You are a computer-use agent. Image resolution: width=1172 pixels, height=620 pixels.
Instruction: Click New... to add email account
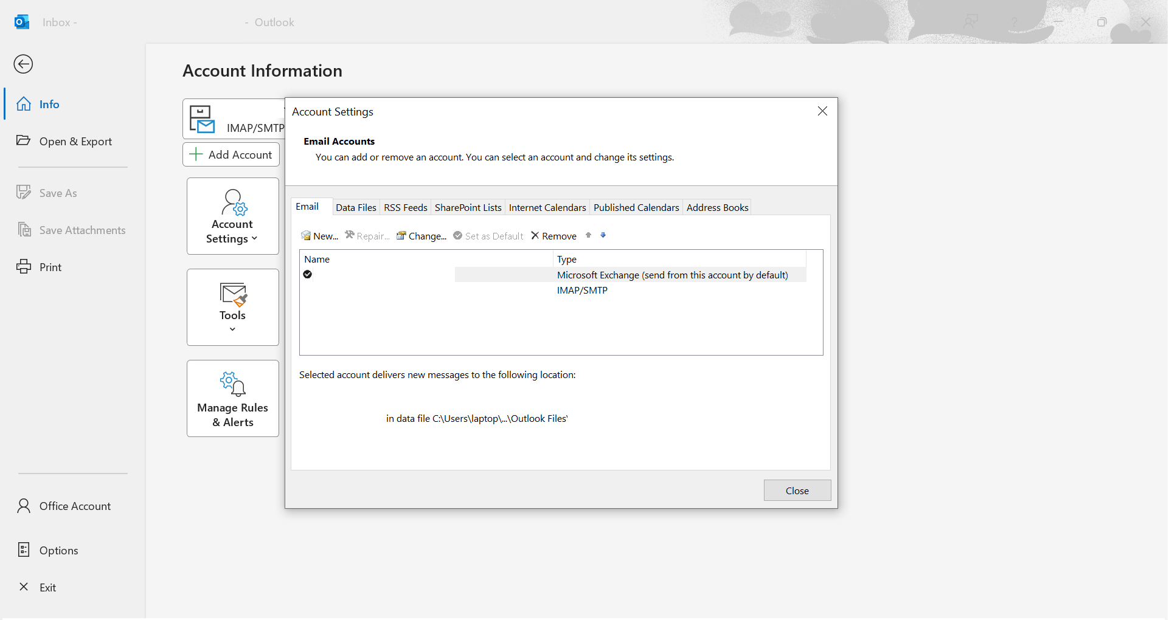coord(320,236)
